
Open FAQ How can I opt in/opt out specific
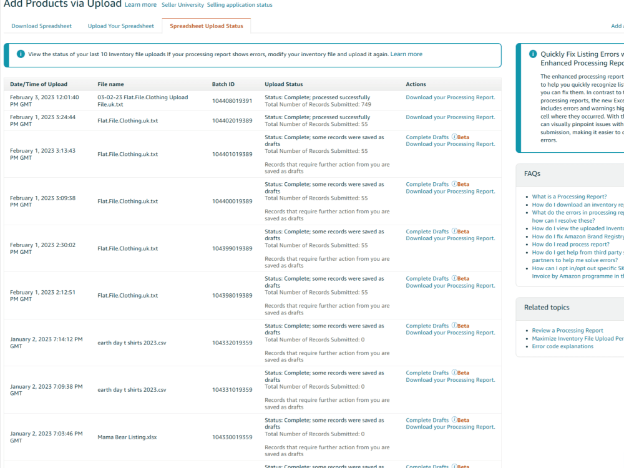point(578,272)
